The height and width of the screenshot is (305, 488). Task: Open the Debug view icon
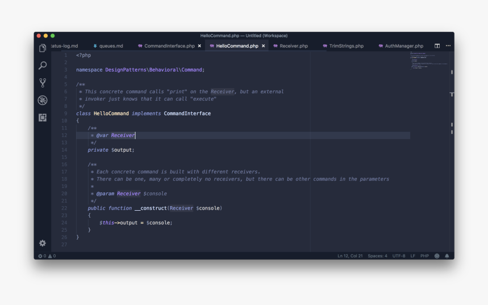tap(43, 100)
